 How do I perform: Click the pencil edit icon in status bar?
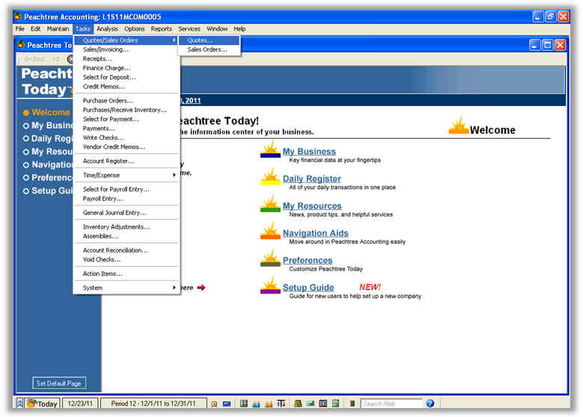(x=311, y=404)
